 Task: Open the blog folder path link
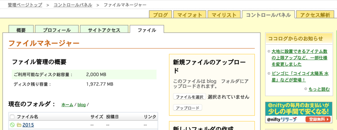(x=82, y=105)
